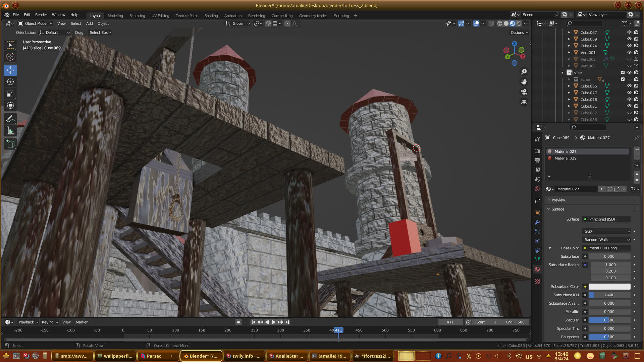Toggle viewport visibility of Cube.081
The height and width of the screenshot is (362, 644).
tap(629, 106)
